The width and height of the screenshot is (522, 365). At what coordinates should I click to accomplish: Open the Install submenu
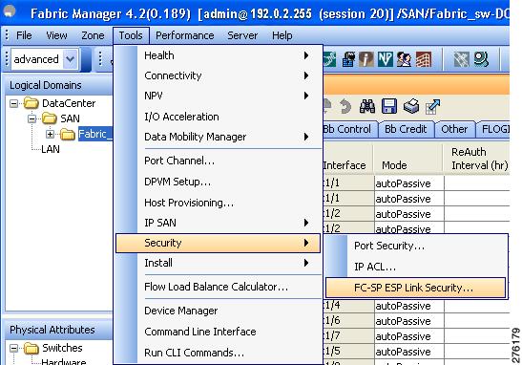click(x=218, y=263)
